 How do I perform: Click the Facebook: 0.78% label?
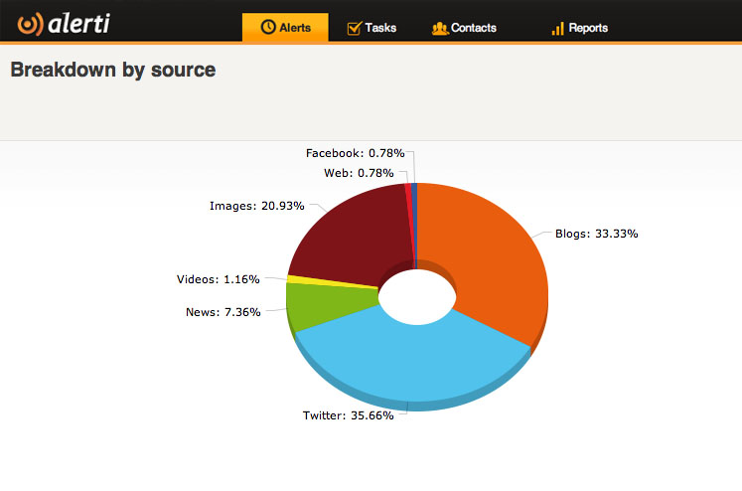tap(355, 153)
